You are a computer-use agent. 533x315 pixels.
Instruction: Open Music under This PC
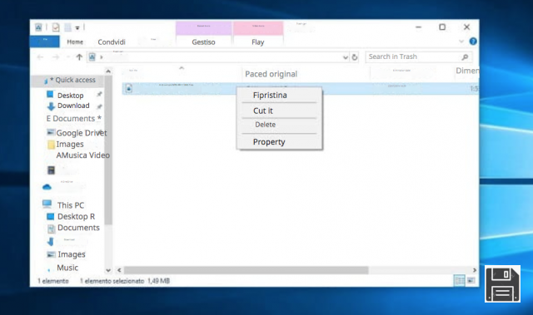coord(67,268)
